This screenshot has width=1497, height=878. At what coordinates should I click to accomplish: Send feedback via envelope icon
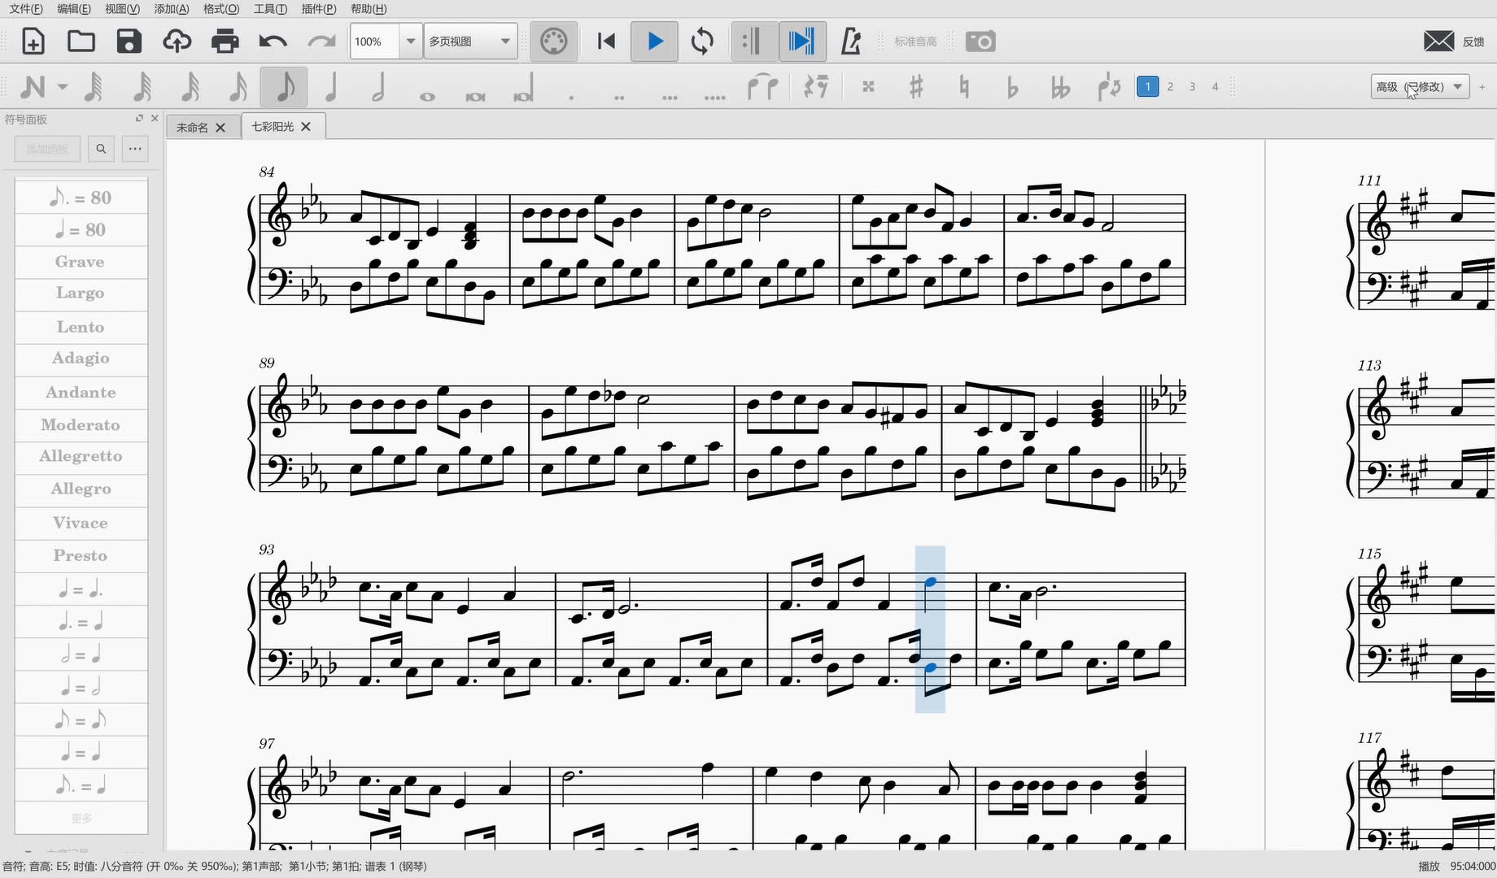tap(1438, 41)
